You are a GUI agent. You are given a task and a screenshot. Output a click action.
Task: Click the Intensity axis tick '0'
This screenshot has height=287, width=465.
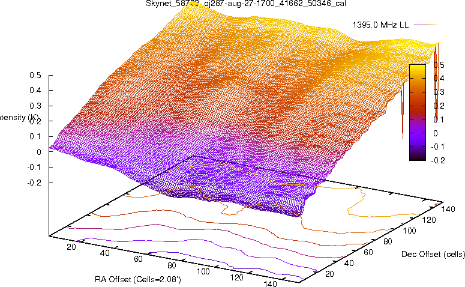point(39,152)
